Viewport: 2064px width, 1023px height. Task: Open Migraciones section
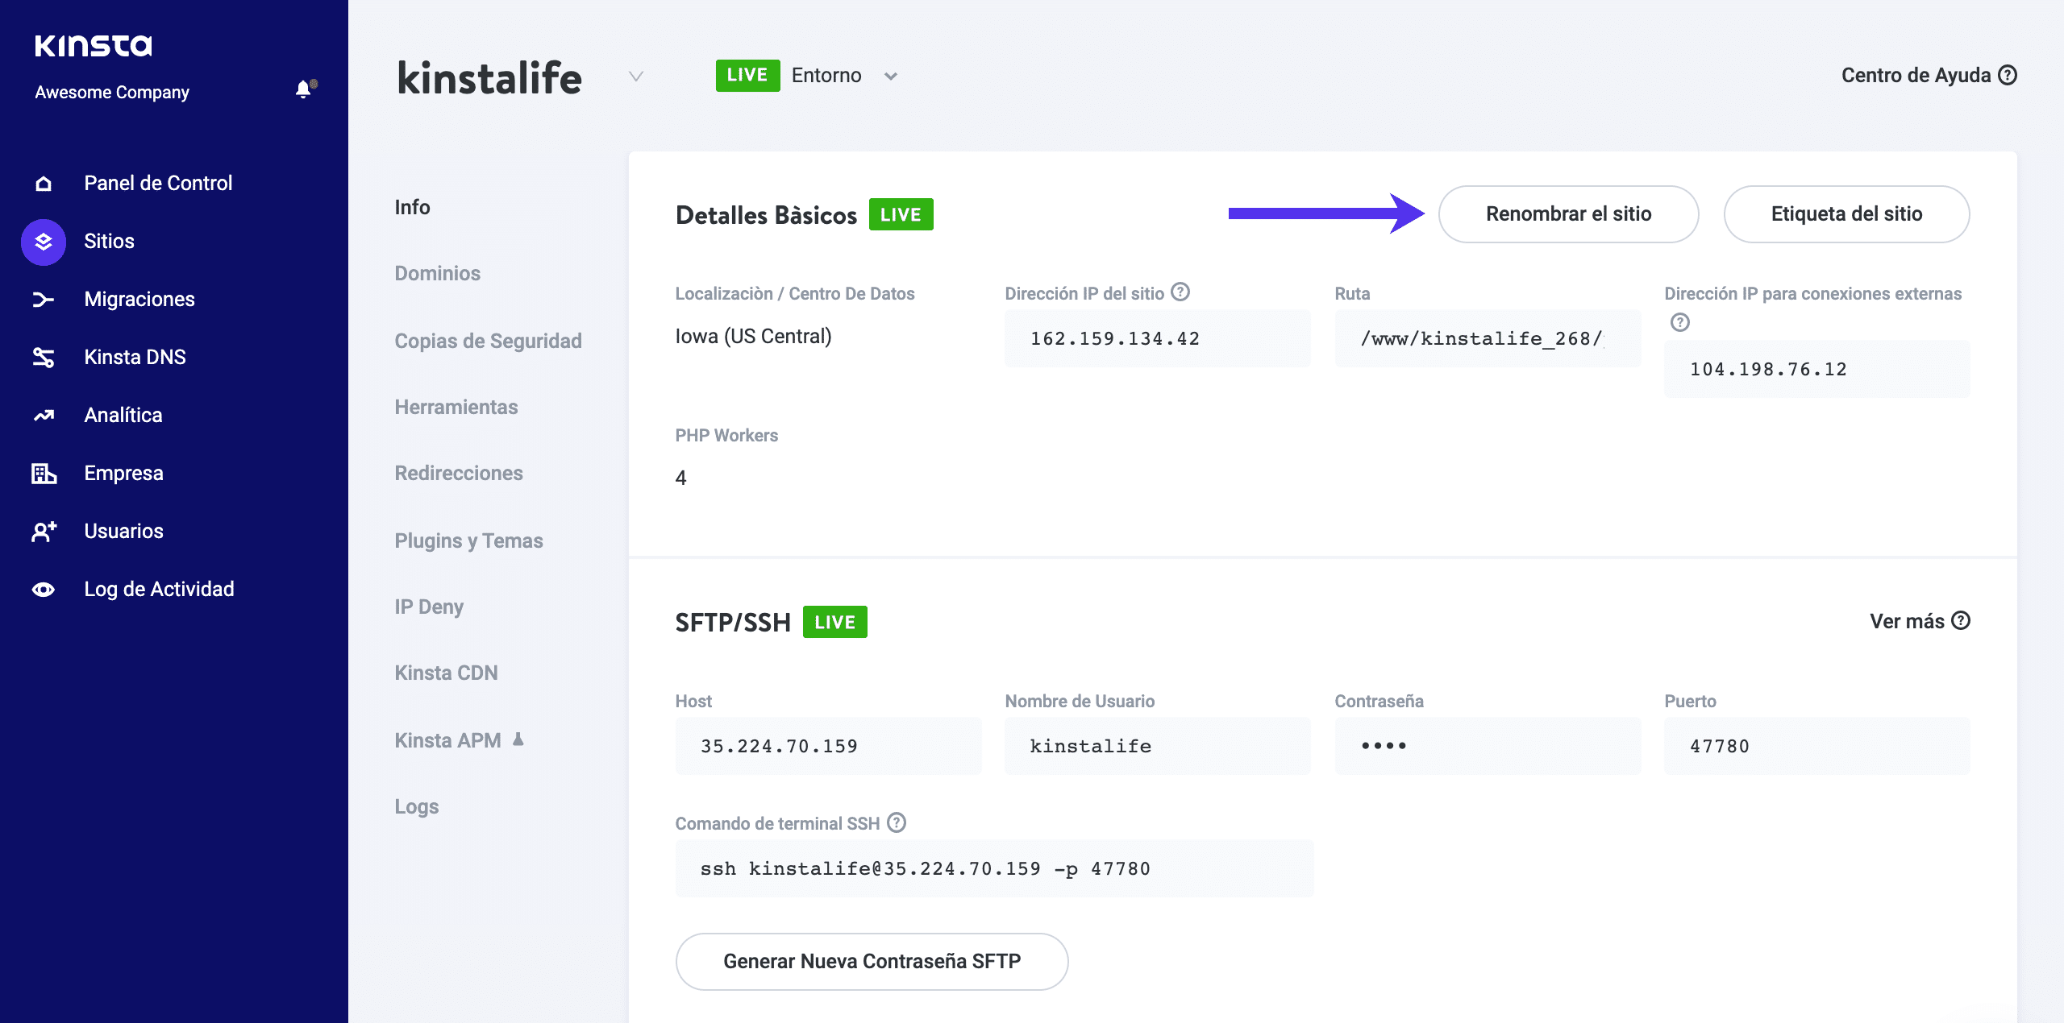(138, 300)
